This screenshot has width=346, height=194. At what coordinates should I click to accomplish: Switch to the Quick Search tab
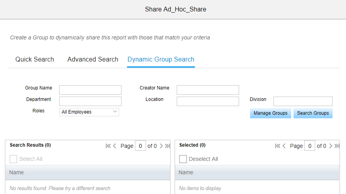pyautogui.click(x=35, y=59)
